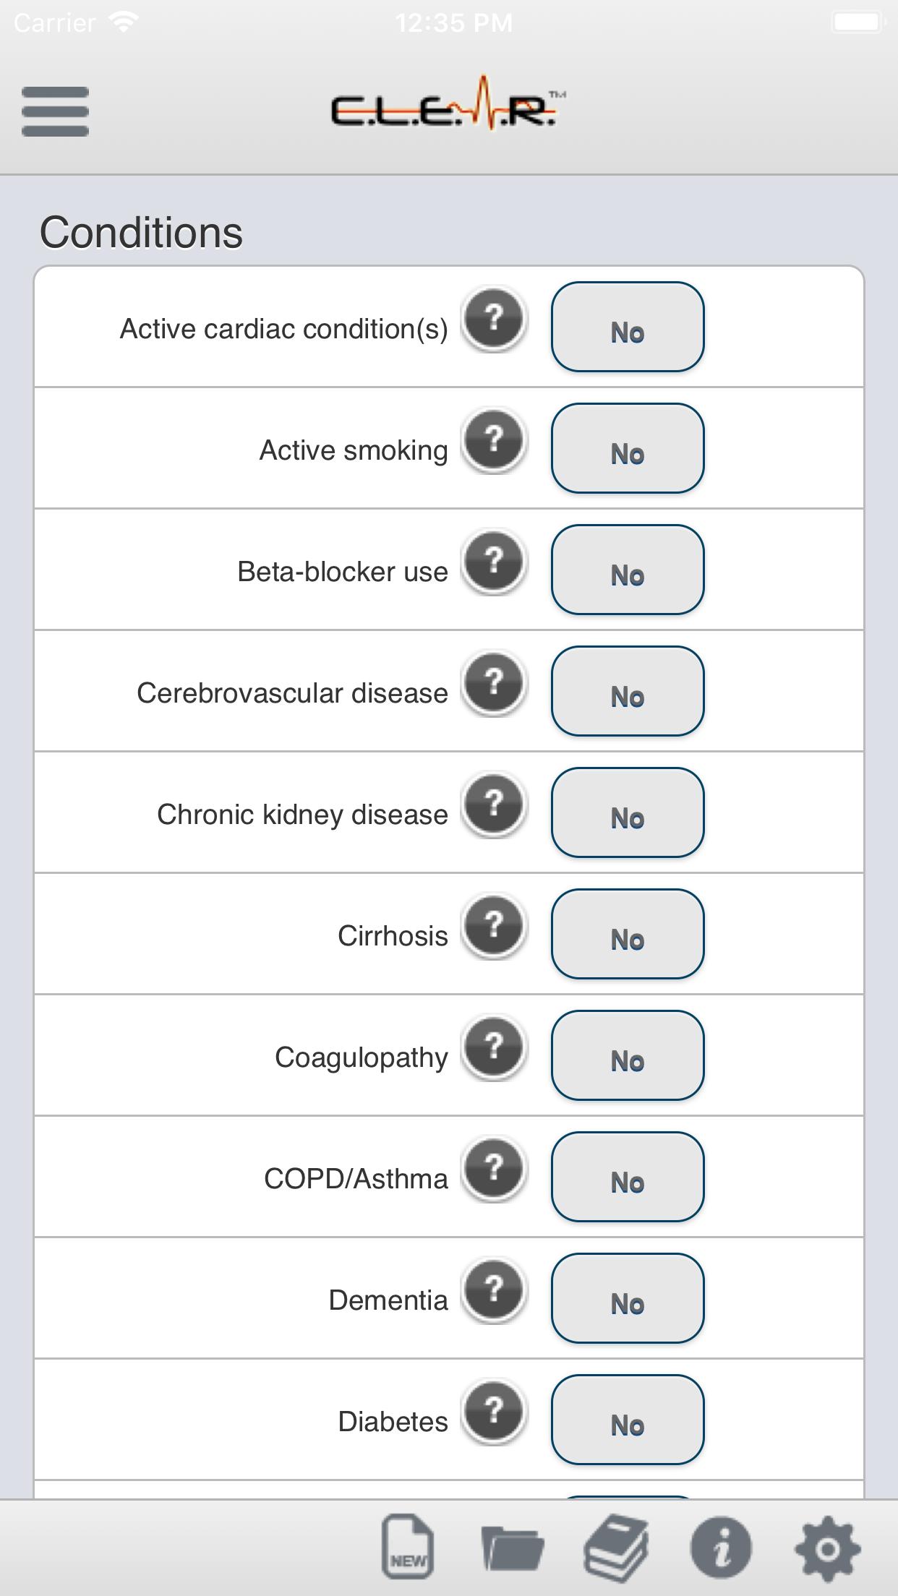
Task: Tap the info icon in bottom toolbar
Action: (721, 1548)
